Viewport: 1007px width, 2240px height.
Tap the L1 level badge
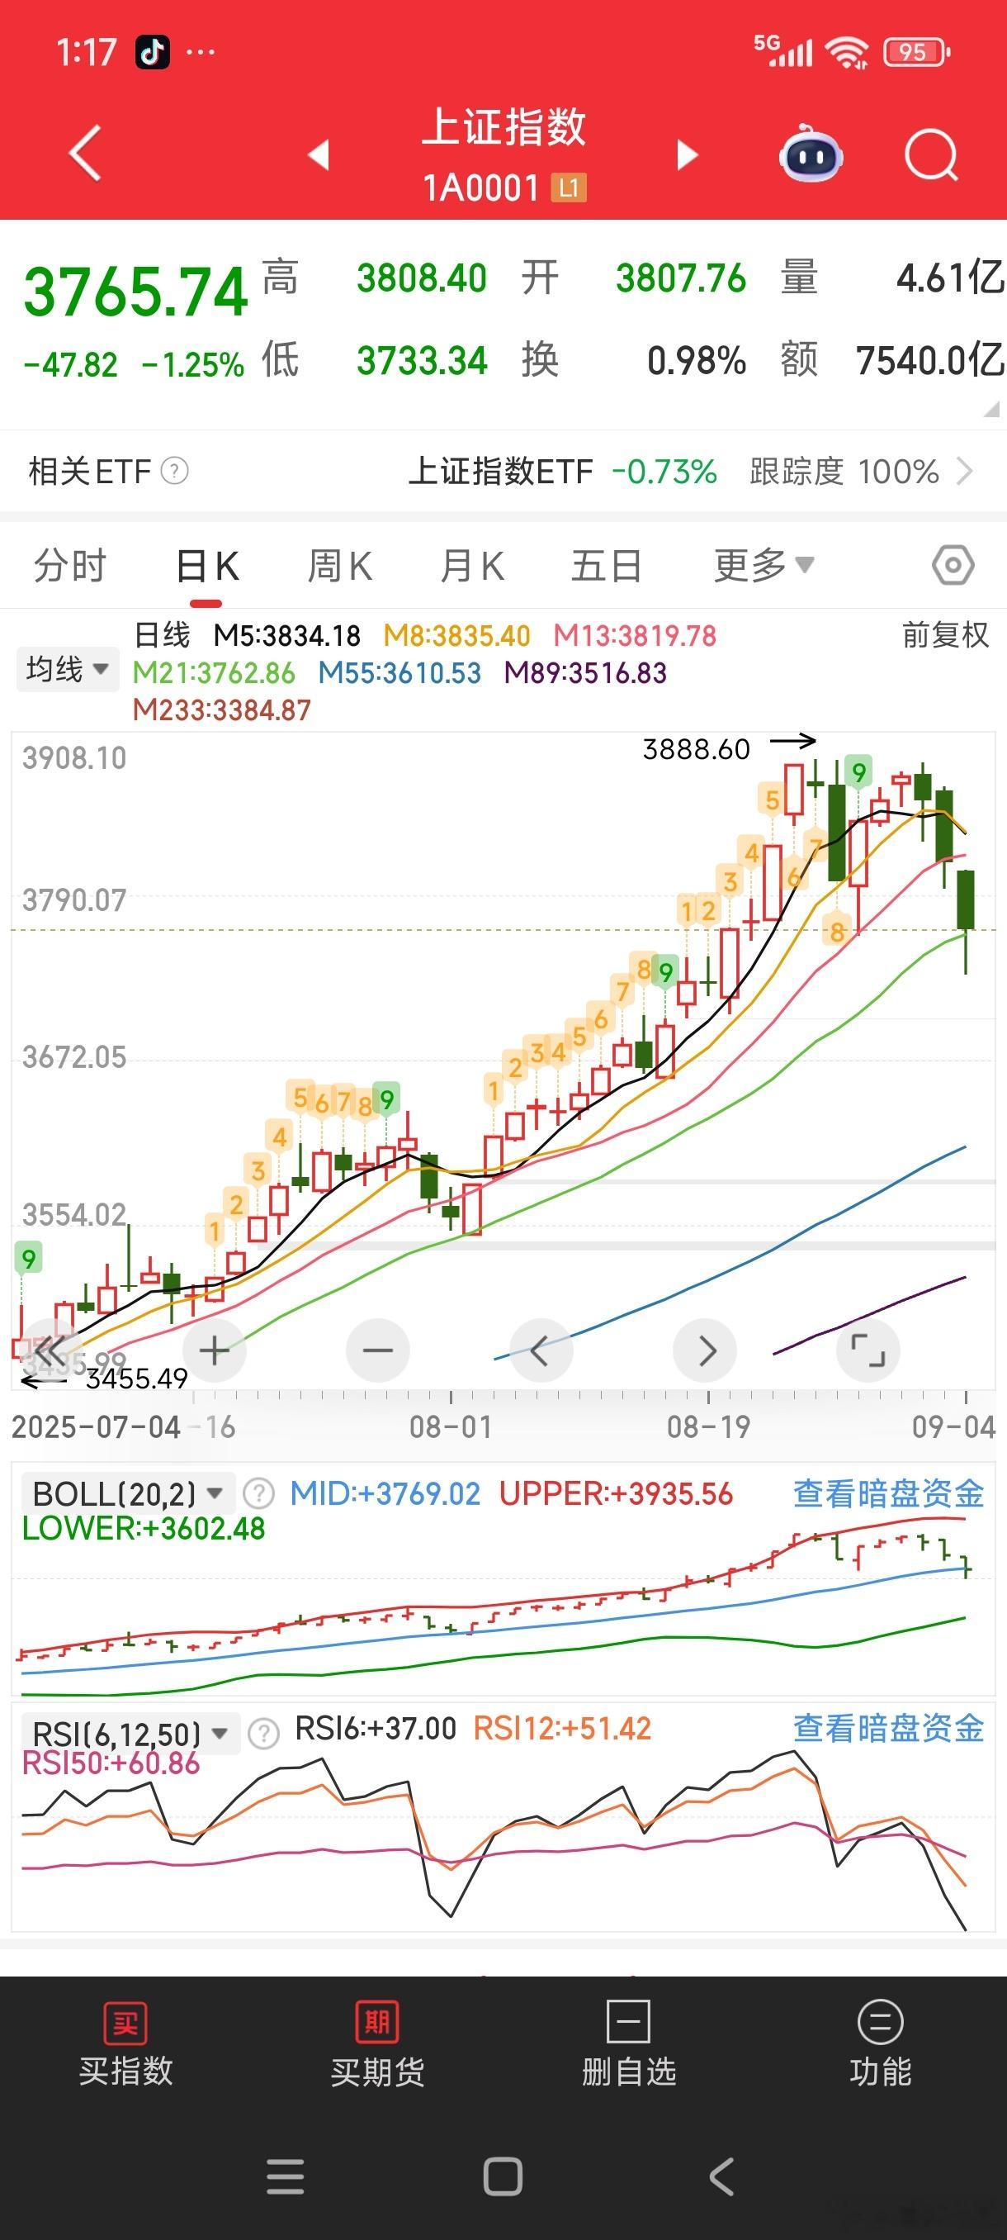[569, 187]
